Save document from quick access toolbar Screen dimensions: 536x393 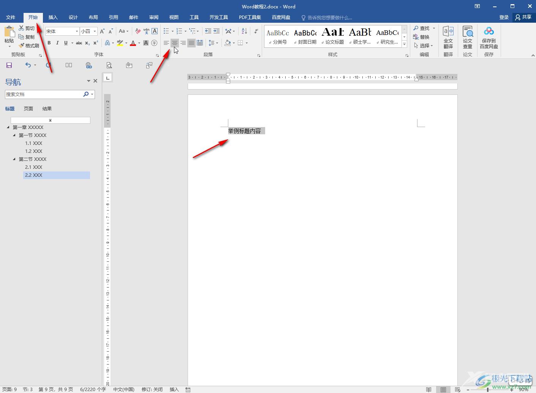[x=9, y=65]
